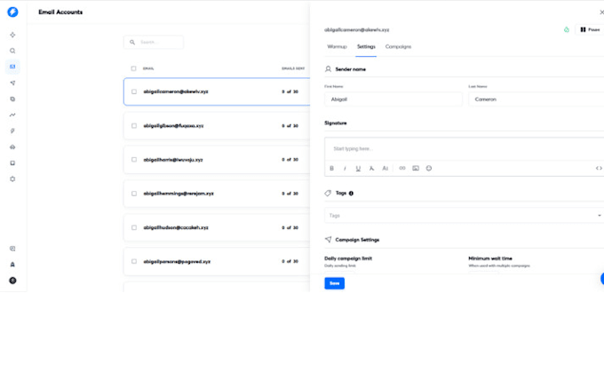Select all emails using the header checkbox

pyautogui.click(x=134, y=68)
